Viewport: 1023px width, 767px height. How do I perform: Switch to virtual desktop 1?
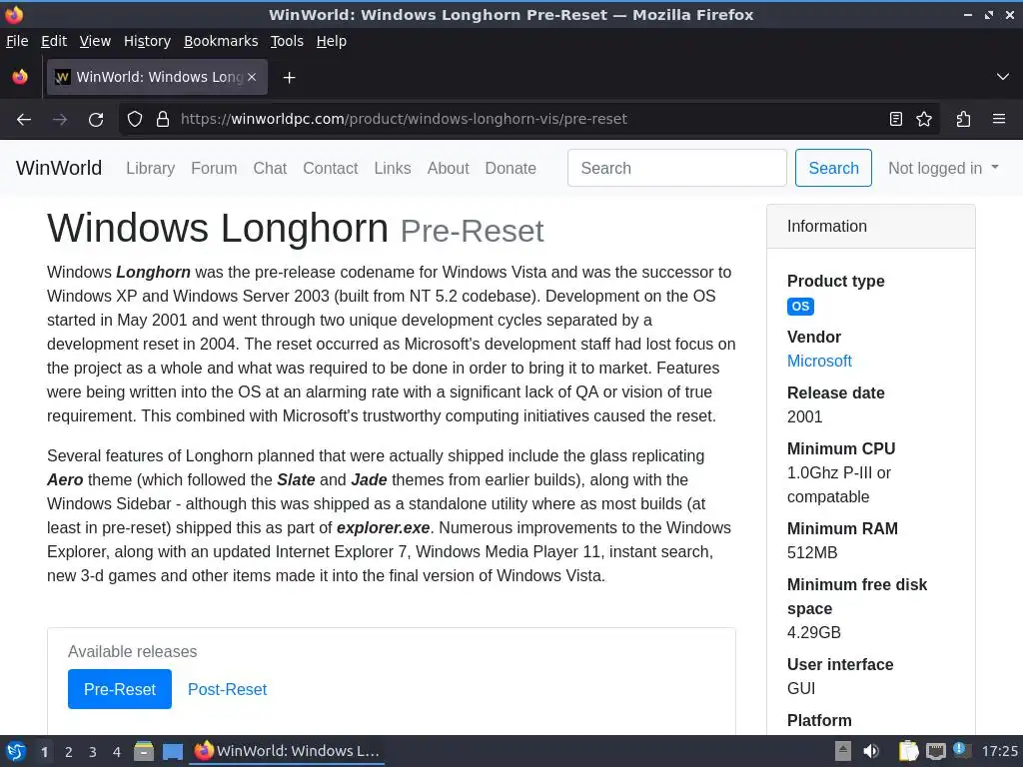pyautogui.click(x=44, y=752)
